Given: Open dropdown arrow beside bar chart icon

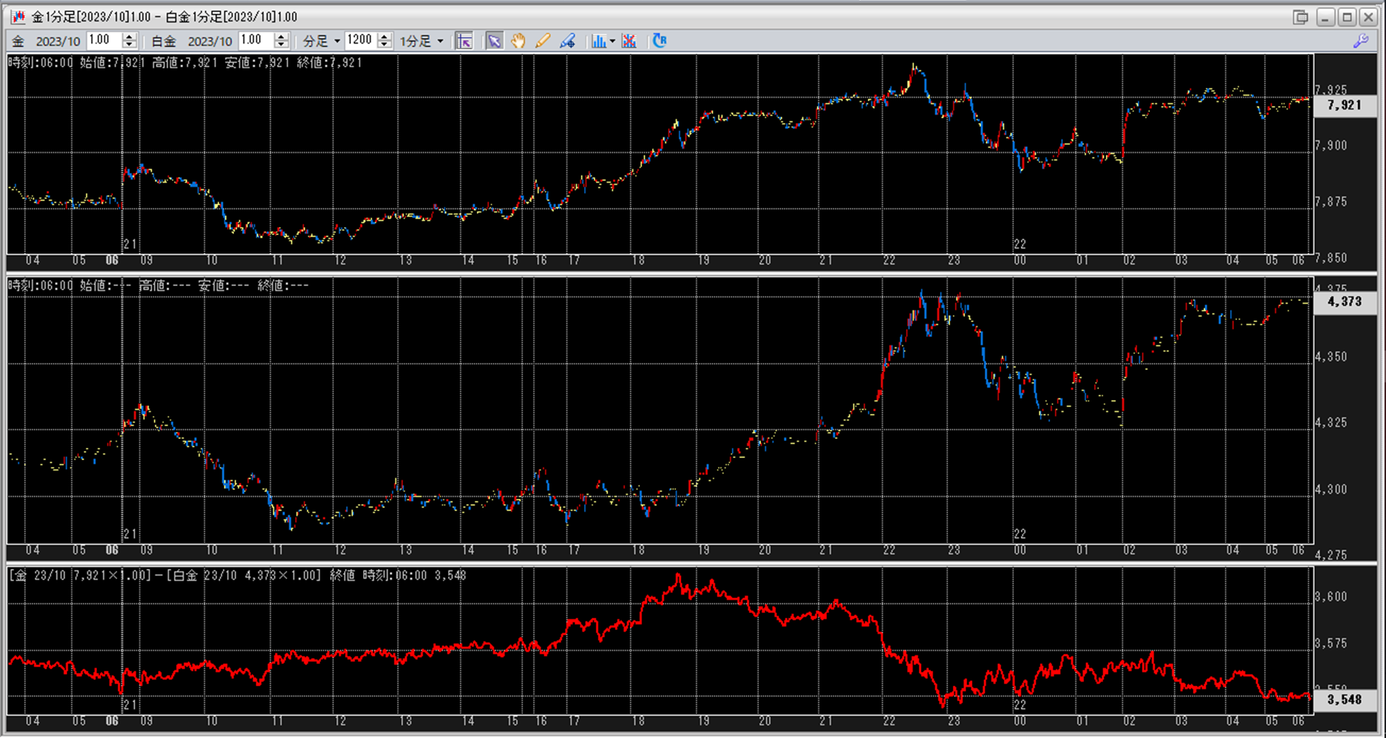Looking at the screenshot, I should [x=613, y=41].
